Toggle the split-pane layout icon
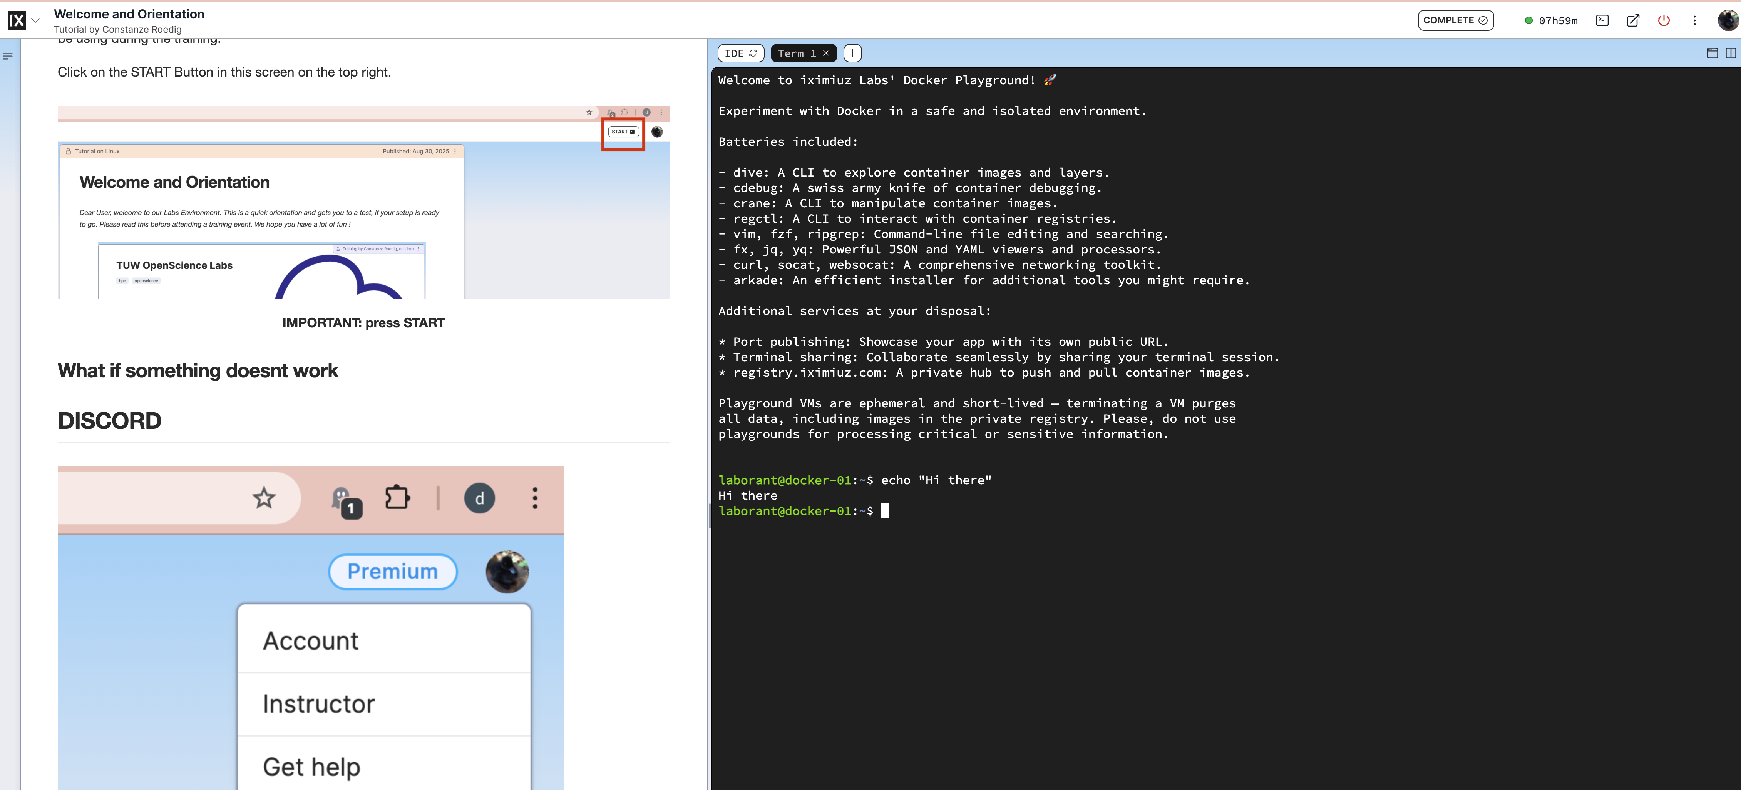 pos(1730,53)
